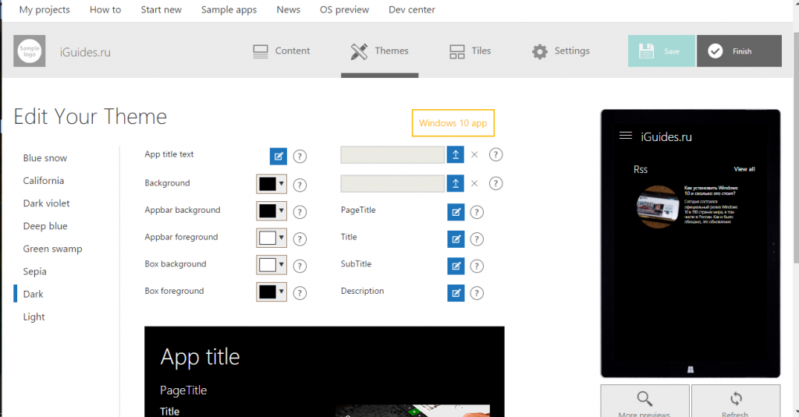Open Appbar background color dropdown
Viewport: 799px width, 417px height.
tap(272, 210)
